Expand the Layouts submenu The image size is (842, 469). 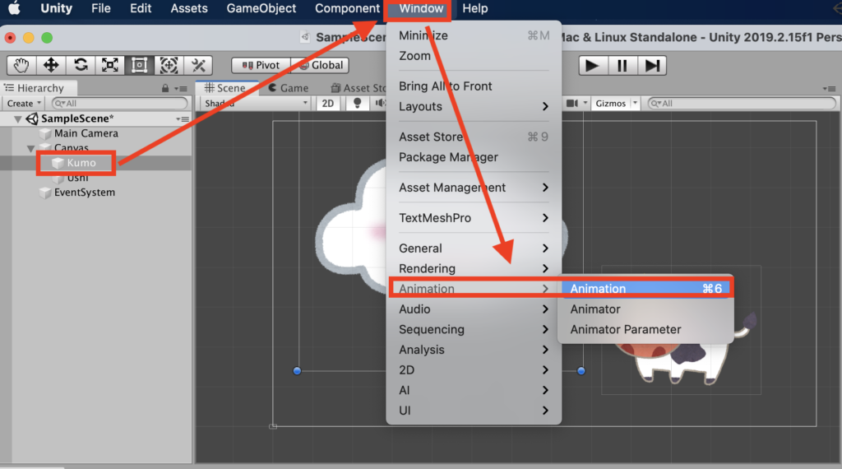point(474,106)
